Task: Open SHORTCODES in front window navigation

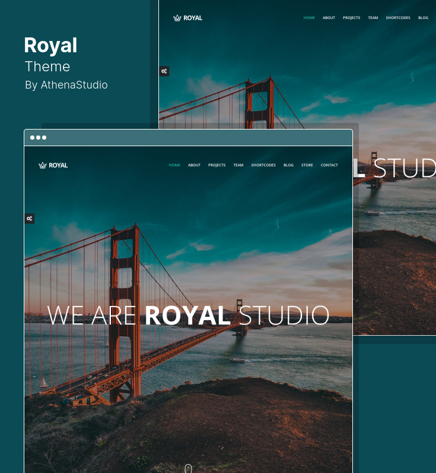Action: pyautogui.click(x=263, y=165)
